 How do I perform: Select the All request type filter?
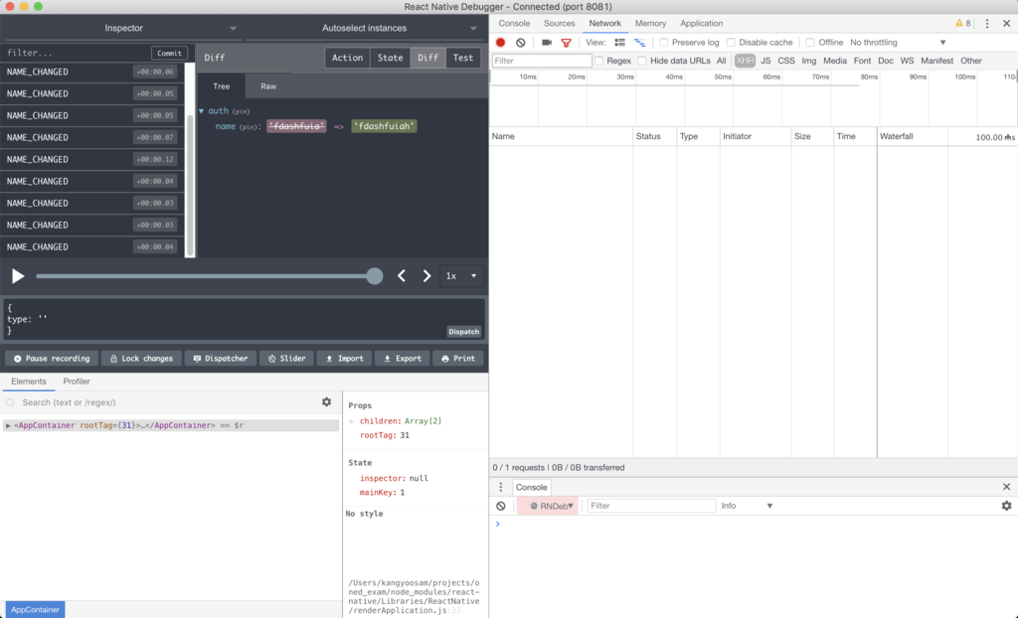722,61
